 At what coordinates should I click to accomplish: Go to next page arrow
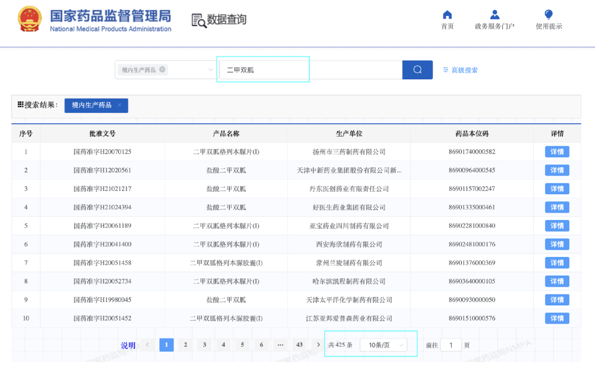point(318,344)
